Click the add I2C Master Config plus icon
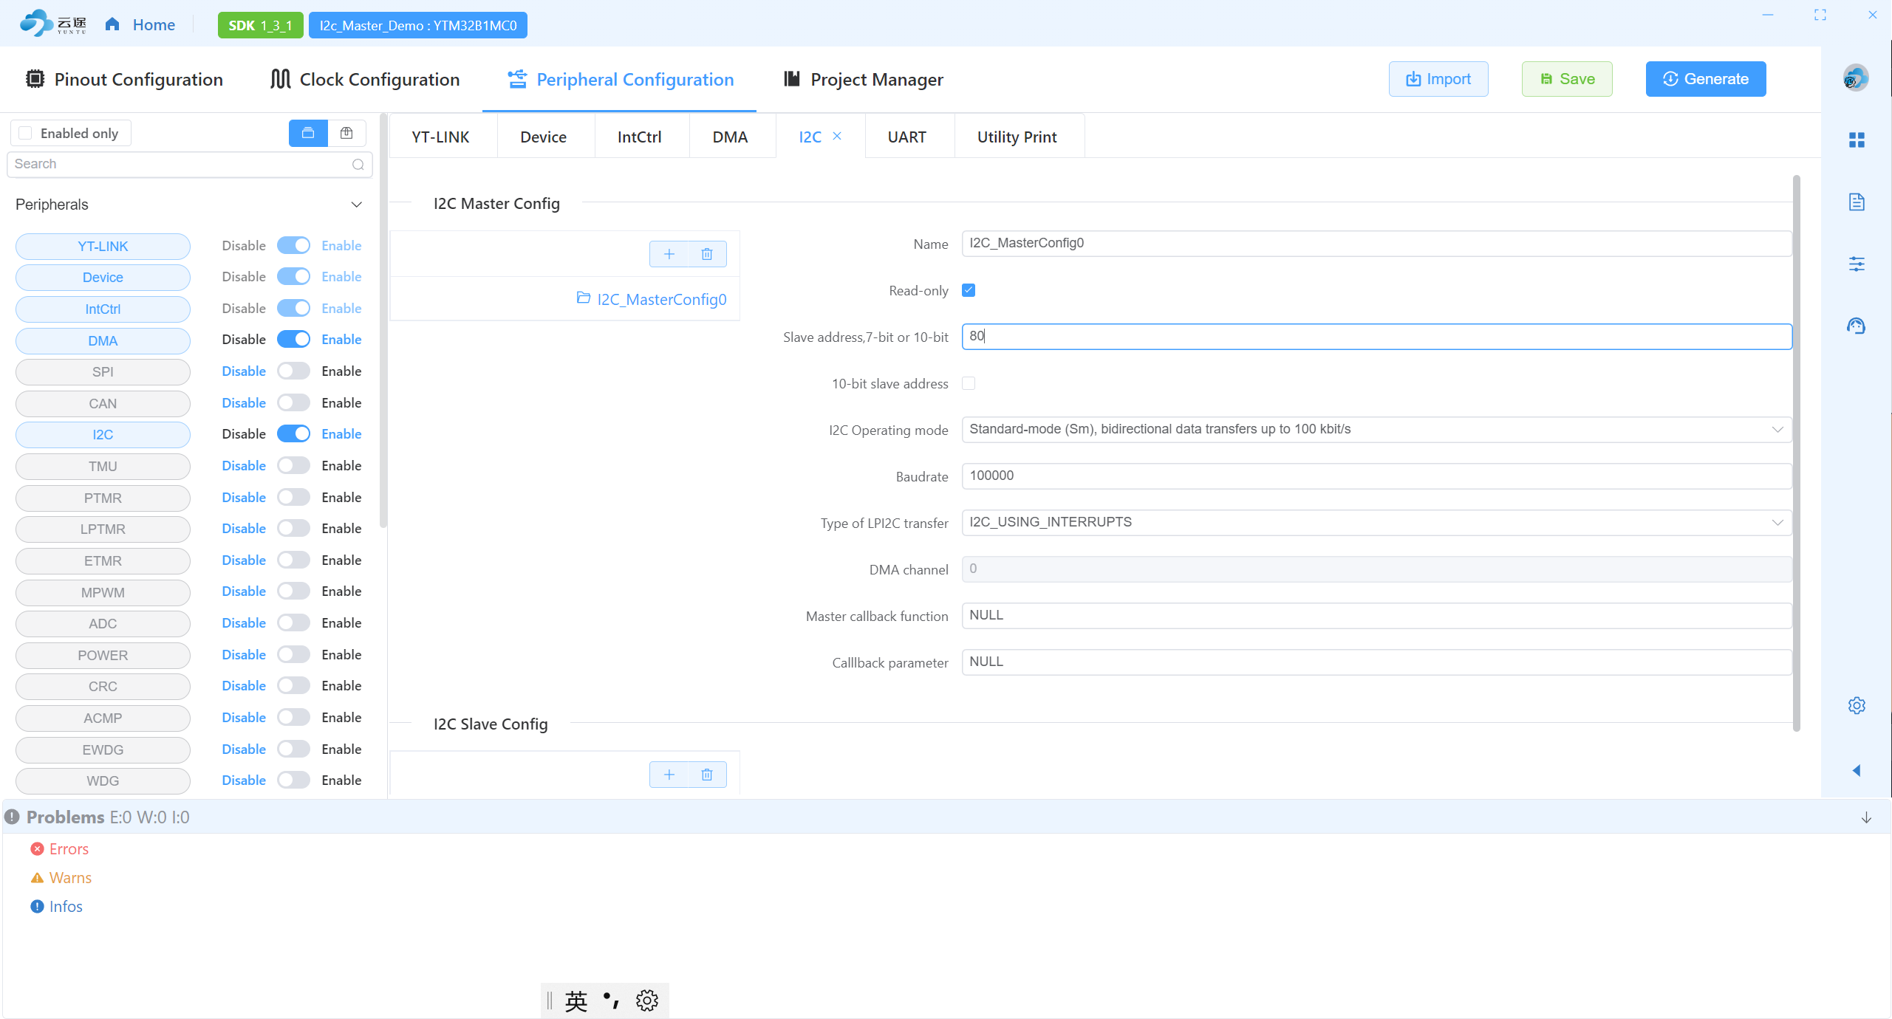This screenshot has width=1892, height=1019. coord(669,254)
